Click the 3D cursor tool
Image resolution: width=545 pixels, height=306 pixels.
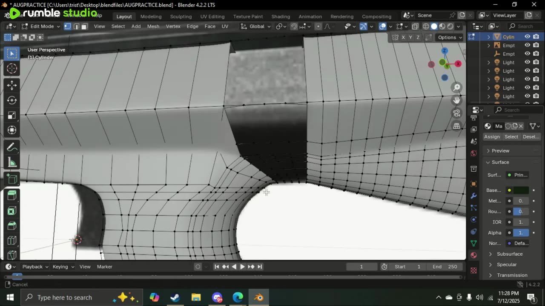[x=12, y=68]
